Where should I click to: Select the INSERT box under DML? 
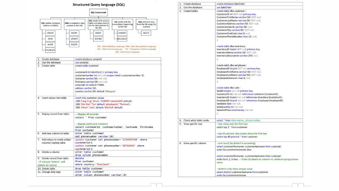click(74, 33)
